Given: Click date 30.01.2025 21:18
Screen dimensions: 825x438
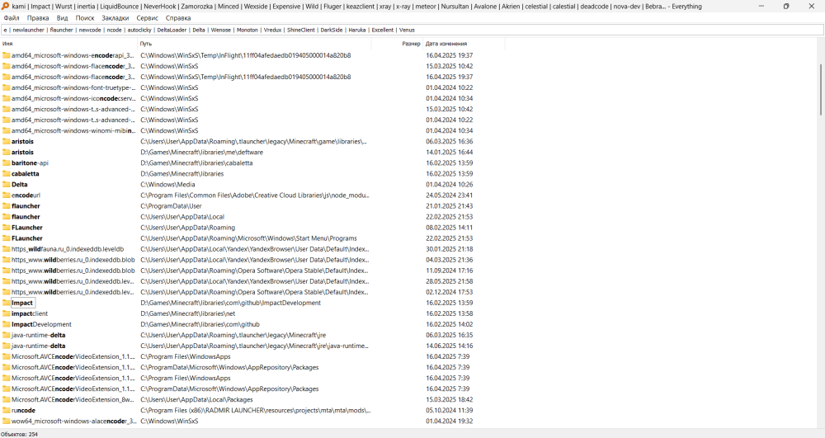Looking at the screenshot, I should 450,249.
